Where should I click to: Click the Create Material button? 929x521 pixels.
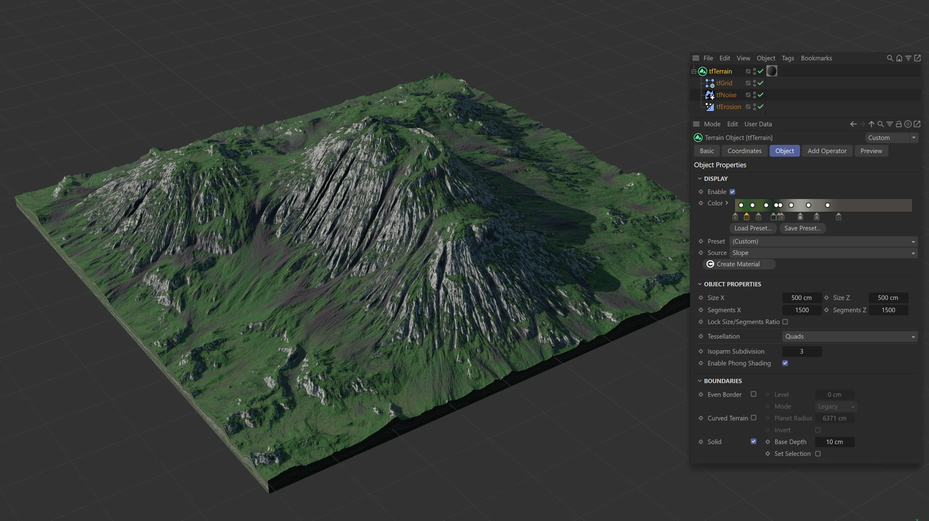(738, 264)
